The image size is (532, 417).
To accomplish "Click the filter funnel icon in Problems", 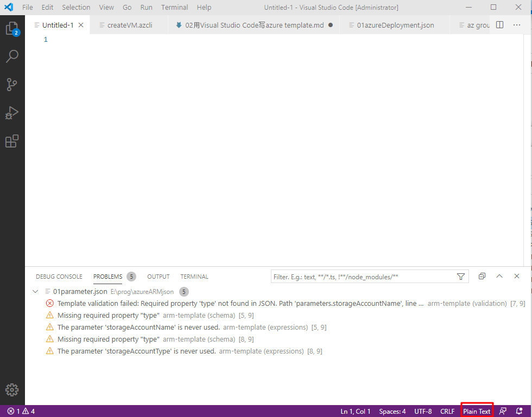I will click(x=461, y=277).
